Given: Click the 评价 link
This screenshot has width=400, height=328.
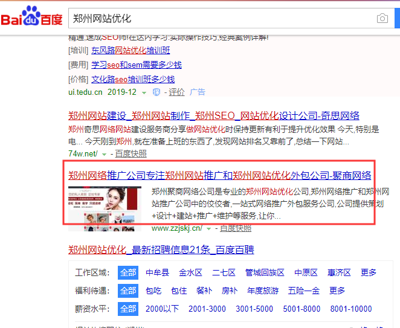Looking at the screenshot, I should point(176,92).
